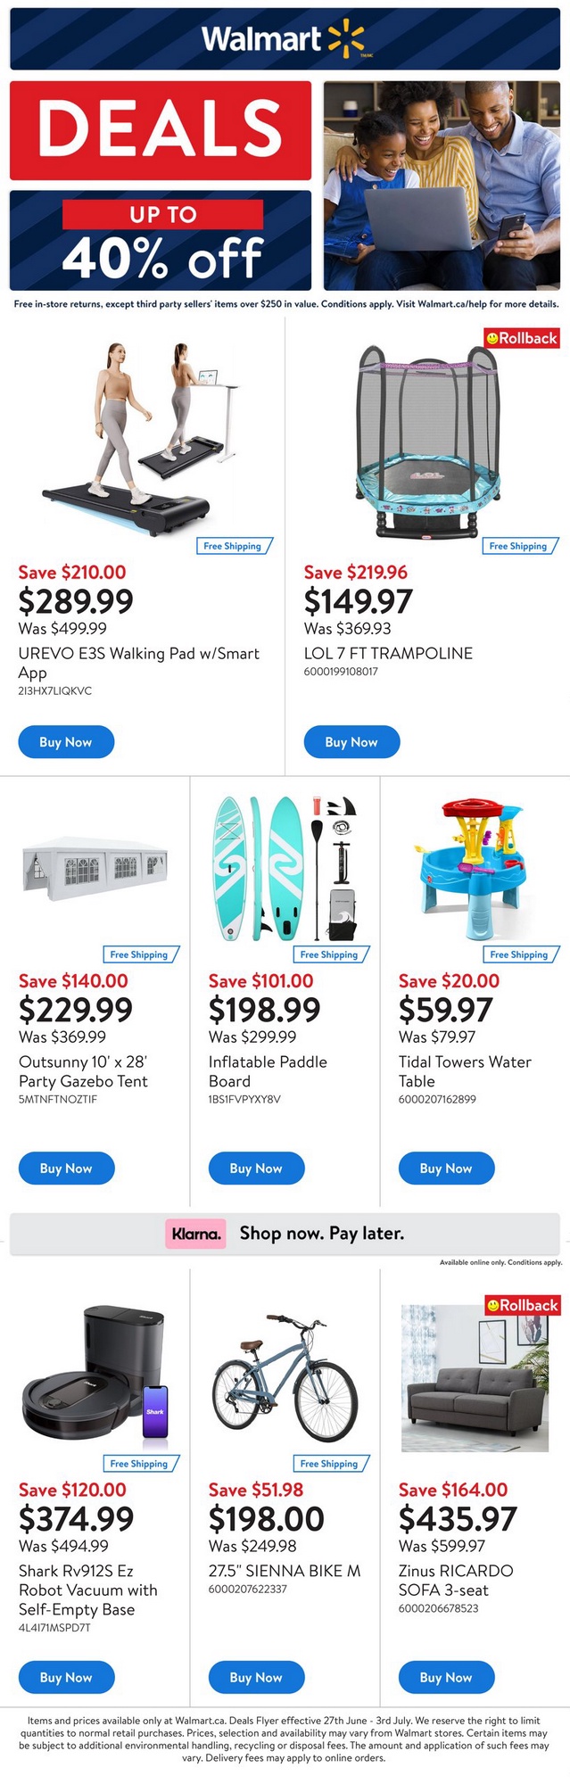Click the Rollback badge on trampoline
570x1784 pixels.
tap(522, 338)
